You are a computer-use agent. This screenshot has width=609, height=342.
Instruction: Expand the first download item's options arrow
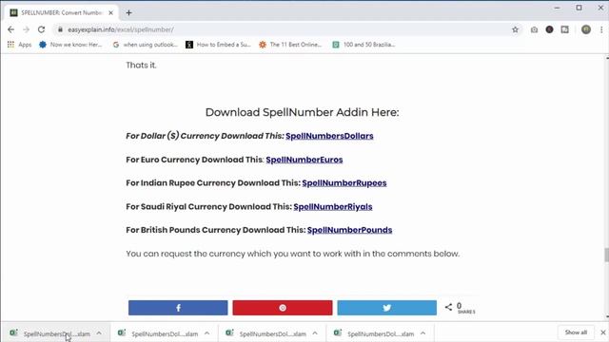(99, 333)
